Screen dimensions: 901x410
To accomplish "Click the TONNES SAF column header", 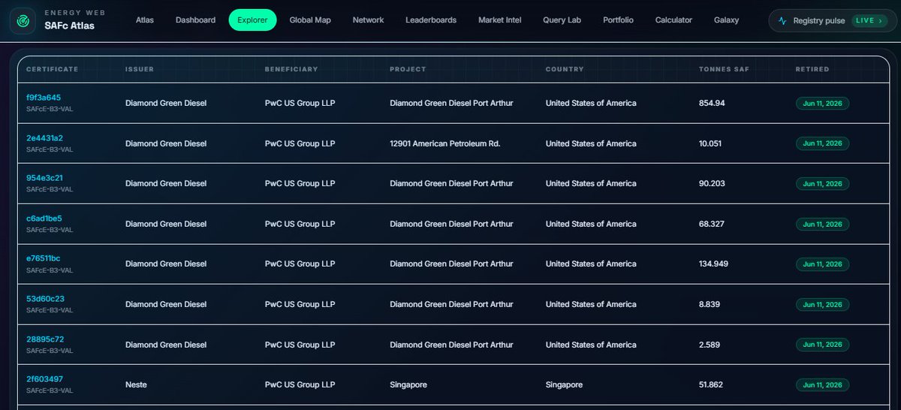I will click(x=724, y=69).
